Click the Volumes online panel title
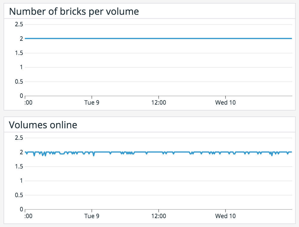The height and width of the screenshot is (227, 299). pyautogui.click(x=43, y=125)
